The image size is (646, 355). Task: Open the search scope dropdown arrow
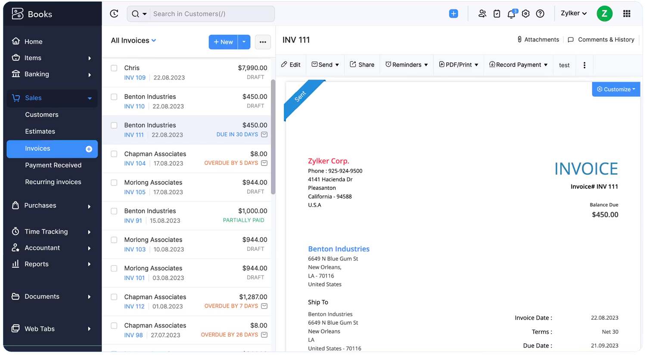tap(145, 14)
